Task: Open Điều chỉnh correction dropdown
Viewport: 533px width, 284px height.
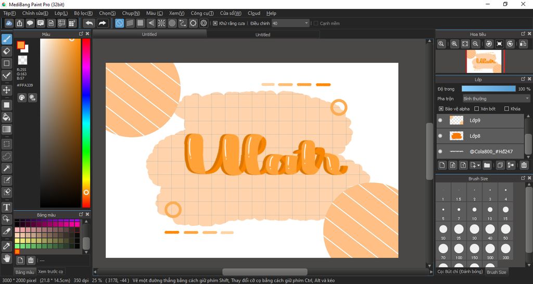Action: (290, 23)
